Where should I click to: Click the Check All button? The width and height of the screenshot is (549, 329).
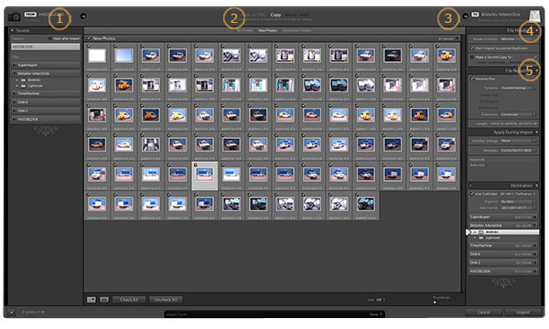click(x=129, y=300)
